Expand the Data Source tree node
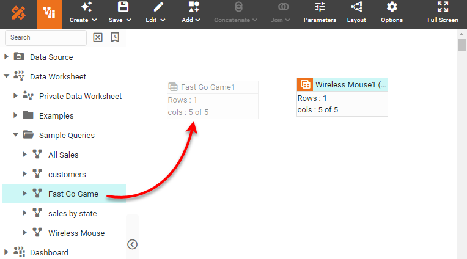Image resolution: width=467 pixels, height=259 pixels. coord(7,57)
